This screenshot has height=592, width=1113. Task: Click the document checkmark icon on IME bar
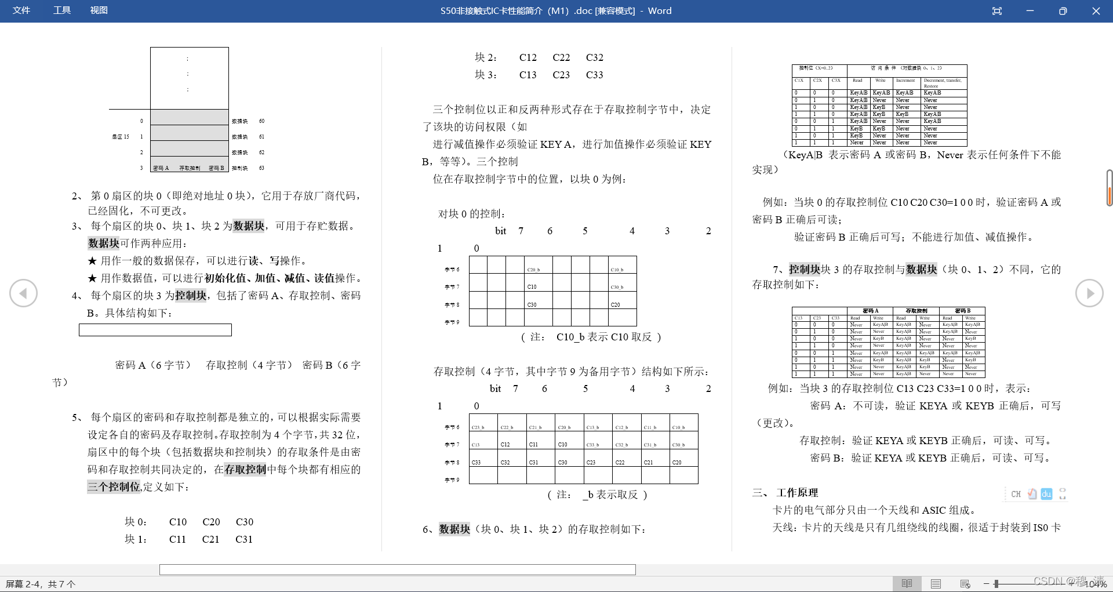coord(1032,494)
